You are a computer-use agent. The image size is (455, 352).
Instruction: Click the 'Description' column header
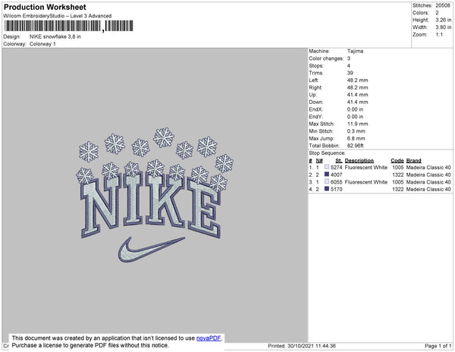(x=359, y=161)
